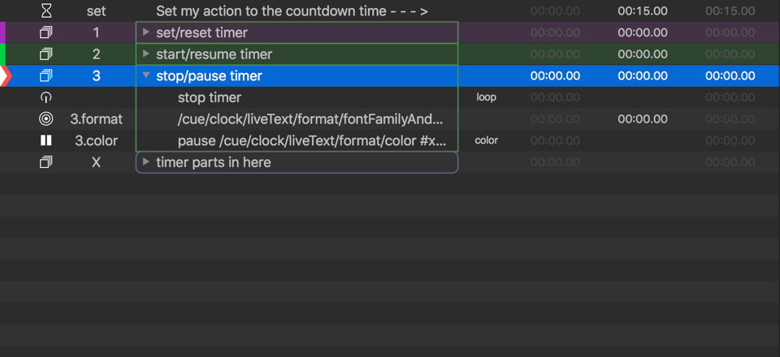Click the 00:15.00 action time of set cue
This screenshot has height=357, width=780.
pyautogui.click(x=642, y=11)
